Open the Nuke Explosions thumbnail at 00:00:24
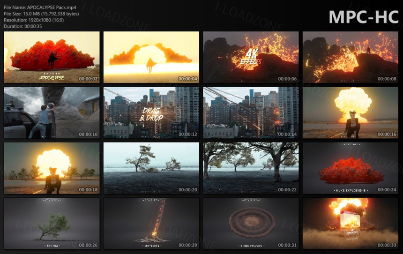Viewport: 403px width, 254px height. click(x=351, y=168)
